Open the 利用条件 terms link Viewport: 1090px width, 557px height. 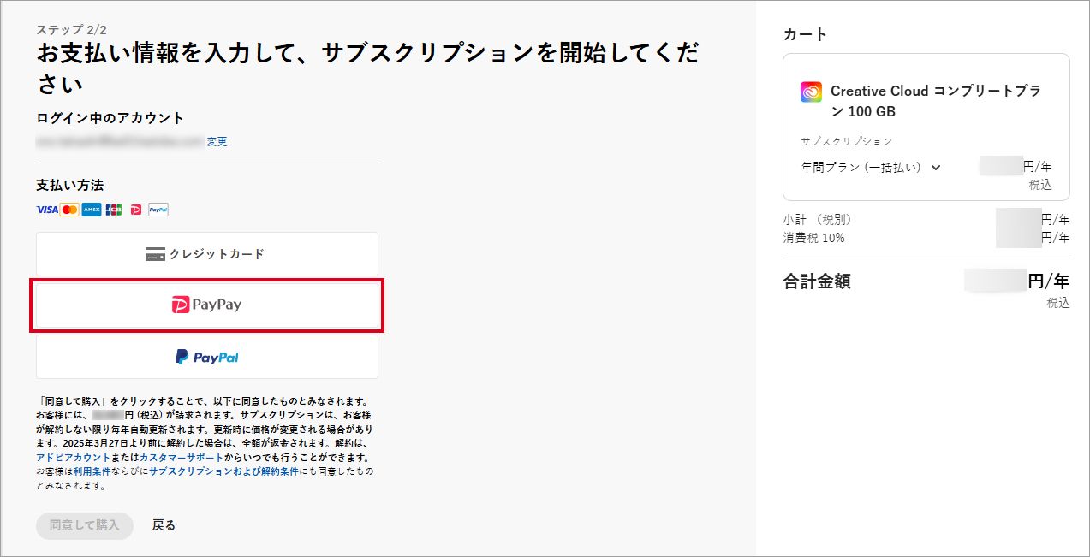pos(88,471)
